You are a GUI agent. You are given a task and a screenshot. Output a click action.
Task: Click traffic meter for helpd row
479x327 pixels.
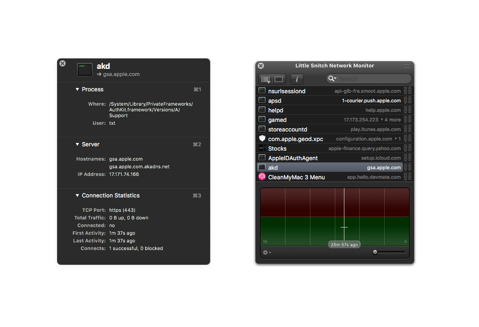coord(408,109)
